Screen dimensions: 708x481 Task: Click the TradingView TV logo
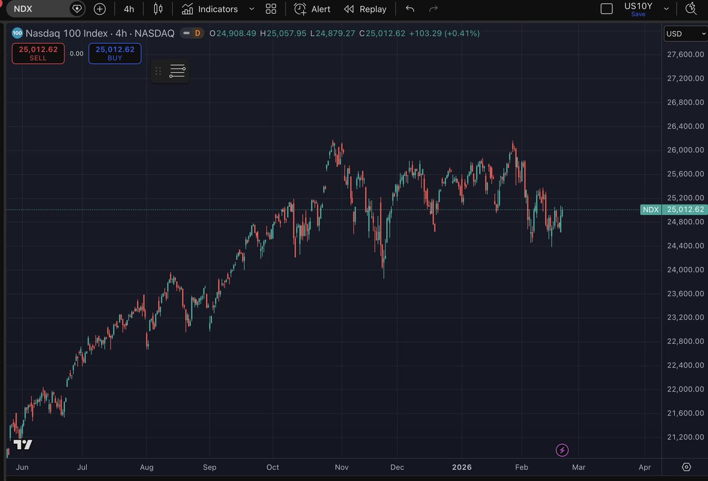22,444
